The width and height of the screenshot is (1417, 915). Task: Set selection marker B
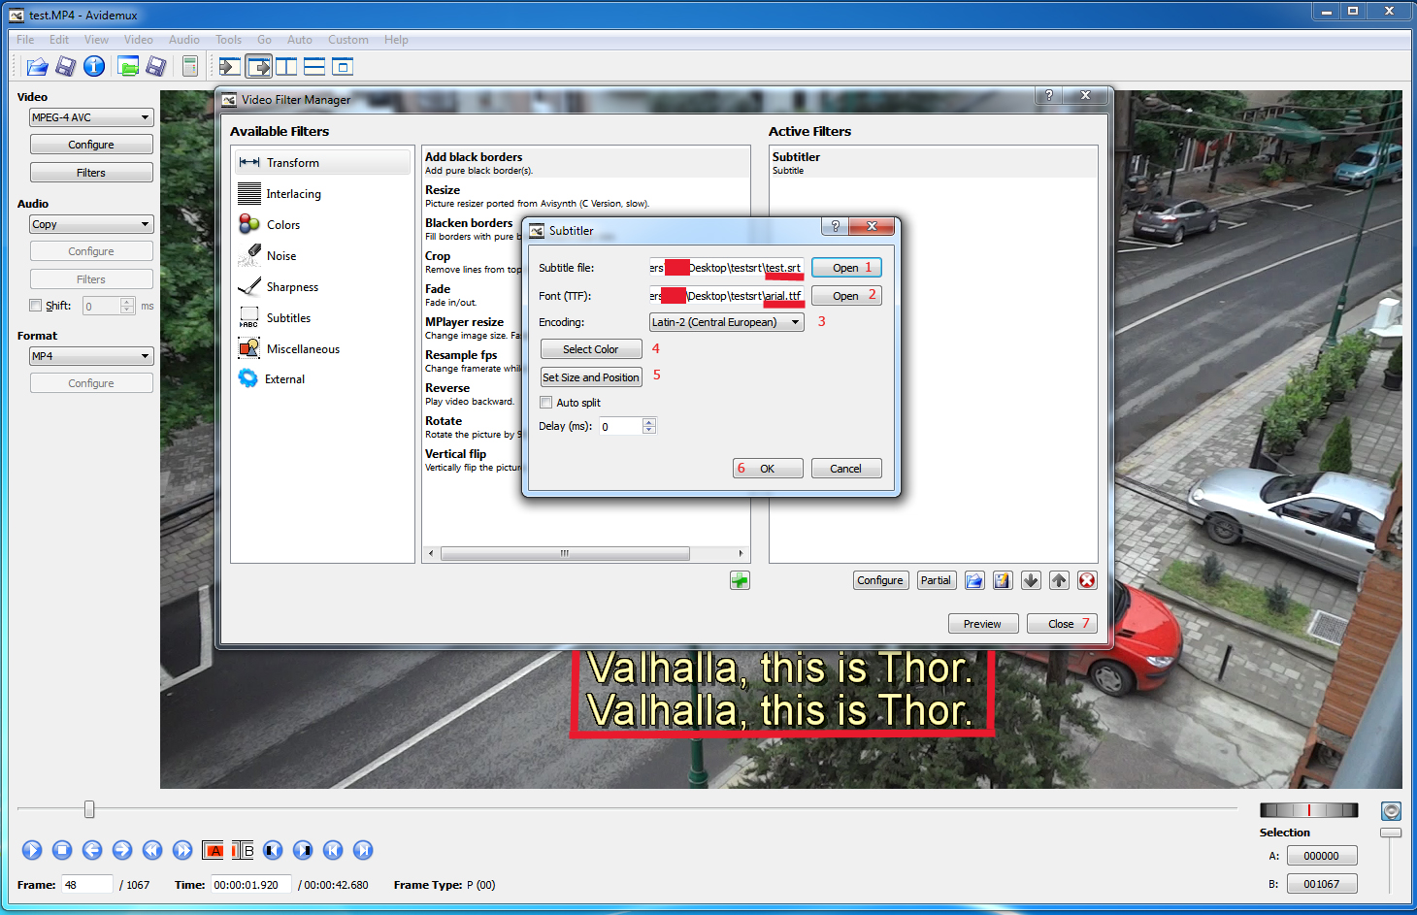[243, 850]
